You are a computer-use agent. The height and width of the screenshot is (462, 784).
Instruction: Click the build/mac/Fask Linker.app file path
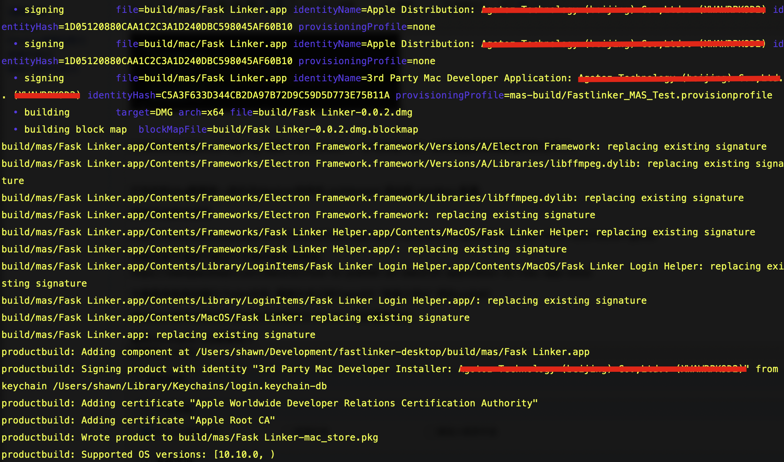point(215,44)
